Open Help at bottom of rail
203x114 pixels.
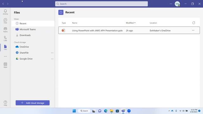coord(5,103)
